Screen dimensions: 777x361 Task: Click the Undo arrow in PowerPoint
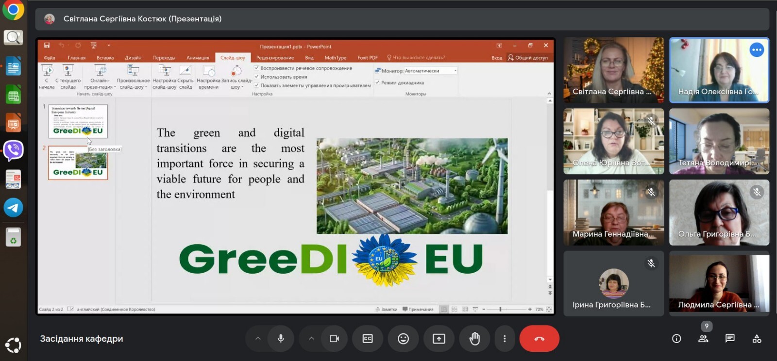click(61, 45)
